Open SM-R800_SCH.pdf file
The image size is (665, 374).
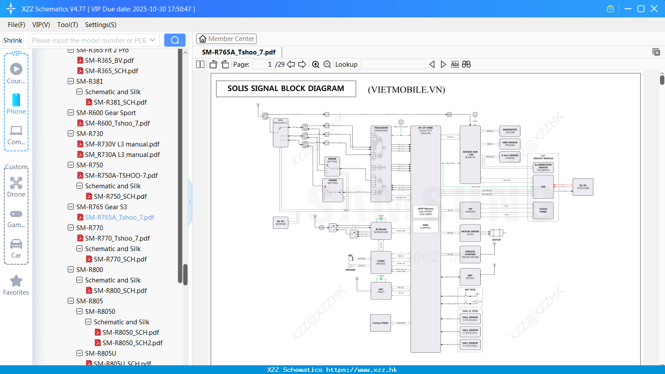120,290
